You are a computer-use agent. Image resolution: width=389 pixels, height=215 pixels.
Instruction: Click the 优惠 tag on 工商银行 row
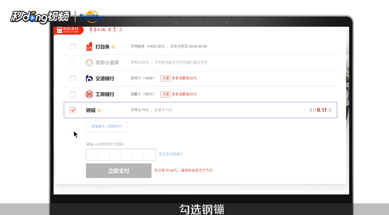[166, 94]
